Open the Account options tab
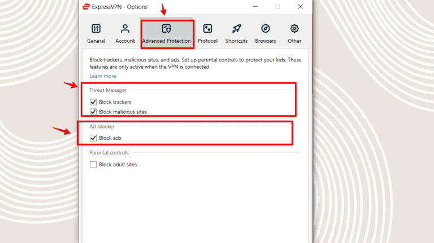This screenshot has height=243, width=434. click(125, 34)
